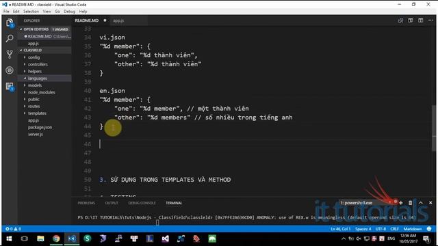Click the errors and warnings count in status bar
Viewport: 438px width, 246px height.
tap(13, 229)
